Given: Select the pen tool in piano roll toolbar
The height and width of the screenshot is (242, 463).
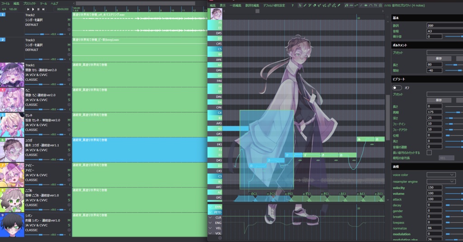Looking at the screenshot, I should pyautogui.click(x=305, y=5).
